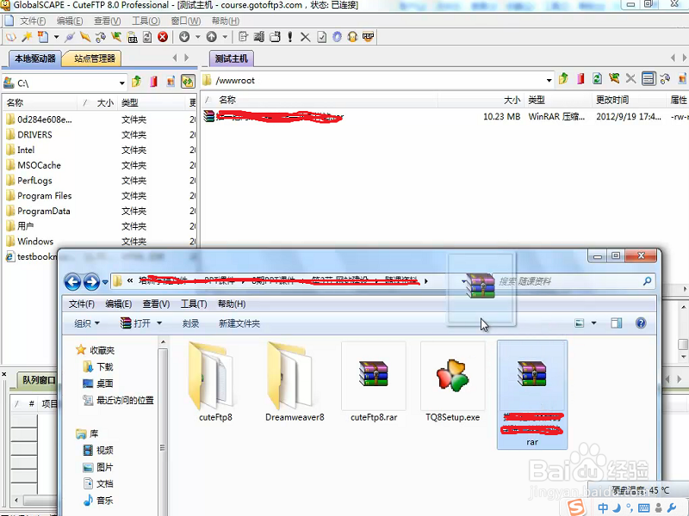Click the Download arrow icon

[x=184, y=37]
